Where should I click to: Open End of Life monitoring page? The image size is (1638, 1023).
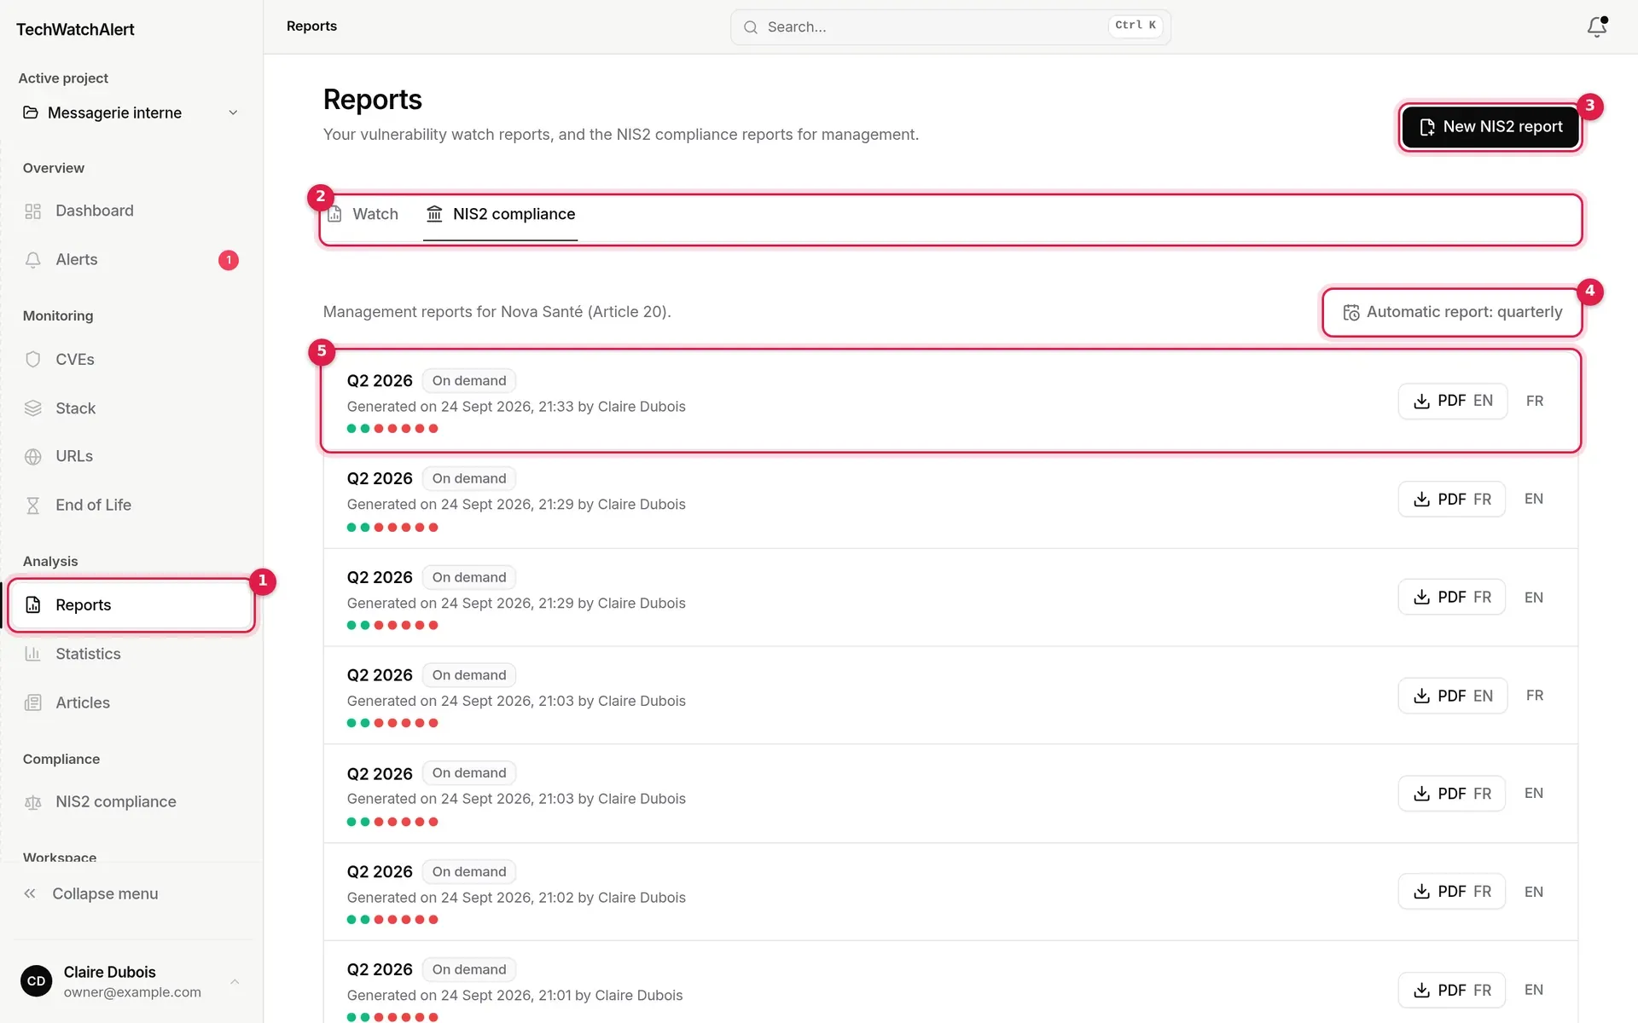coord(131,506)
